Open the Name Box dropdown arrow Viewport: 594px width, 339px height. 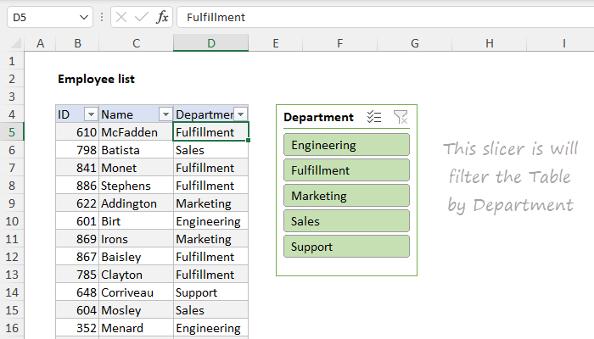(83, 17)
